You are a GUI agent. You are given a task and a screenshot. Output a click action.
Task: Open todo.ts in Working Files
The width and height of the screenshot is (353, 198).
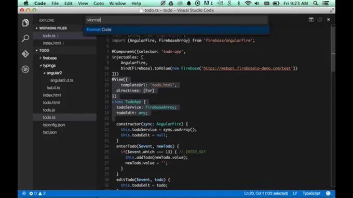click(x=65, y=36)
